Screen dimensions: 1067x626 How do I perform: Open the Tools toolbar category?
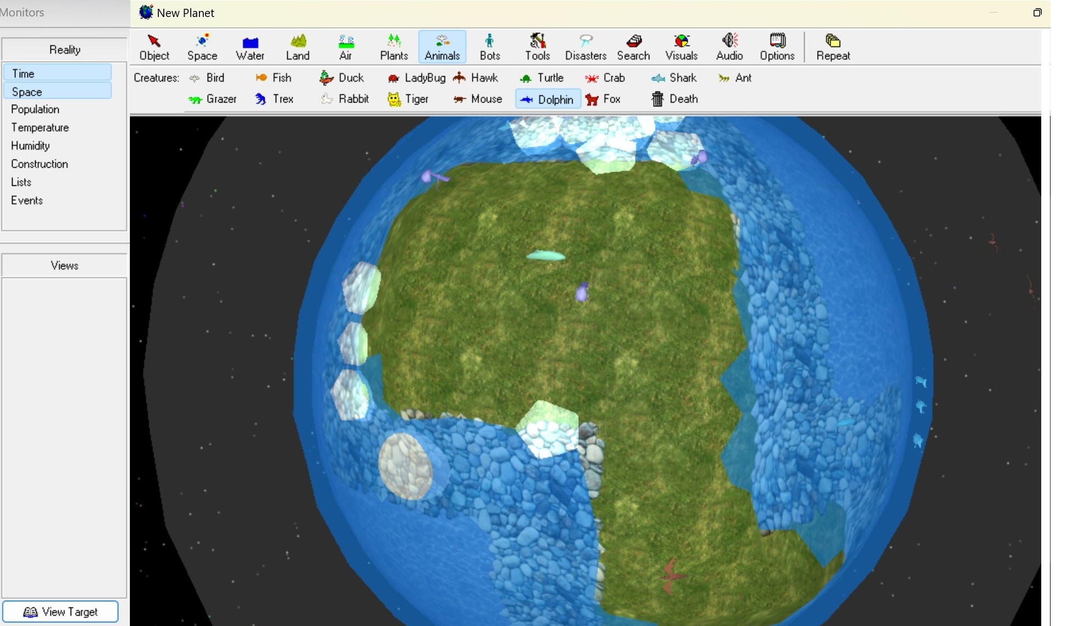537,47
